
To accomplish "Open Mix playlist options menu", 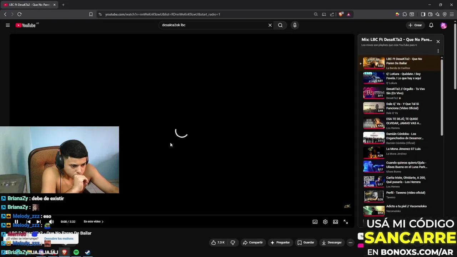I will click(x=438, y=51).
